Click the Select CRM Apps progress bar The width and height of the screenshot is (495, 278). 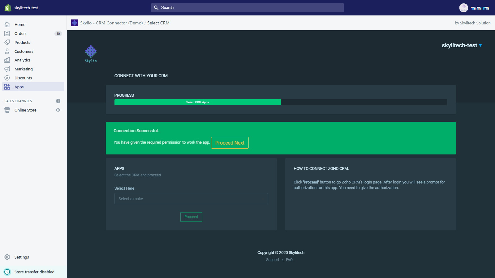[x=198, y=102]
